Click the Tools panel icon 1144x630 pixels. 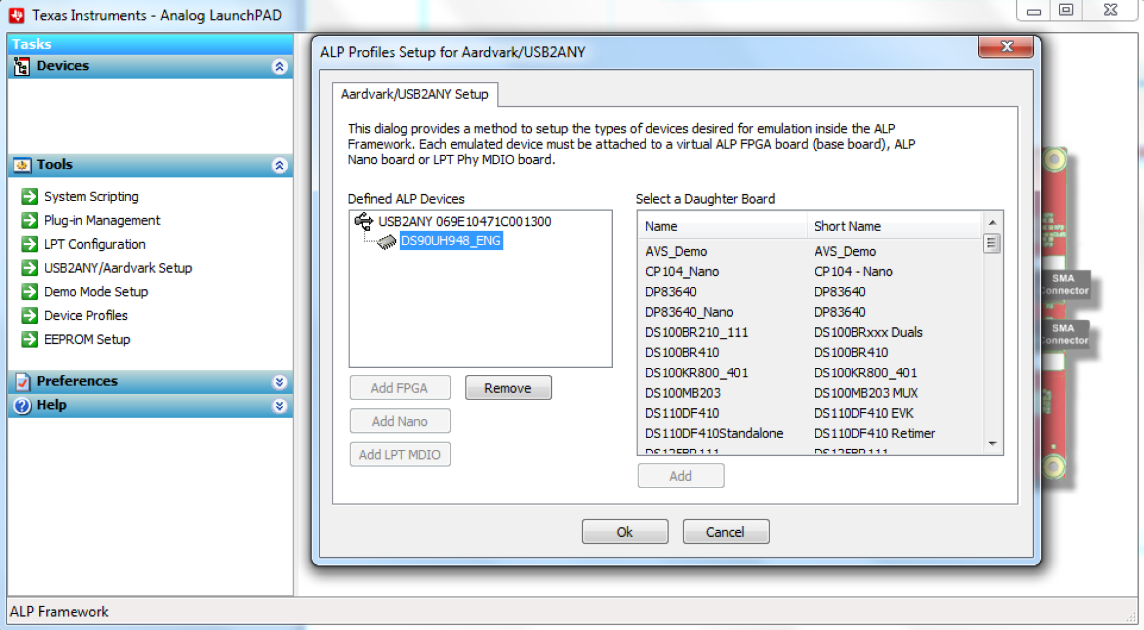click(x=22, y=165)
